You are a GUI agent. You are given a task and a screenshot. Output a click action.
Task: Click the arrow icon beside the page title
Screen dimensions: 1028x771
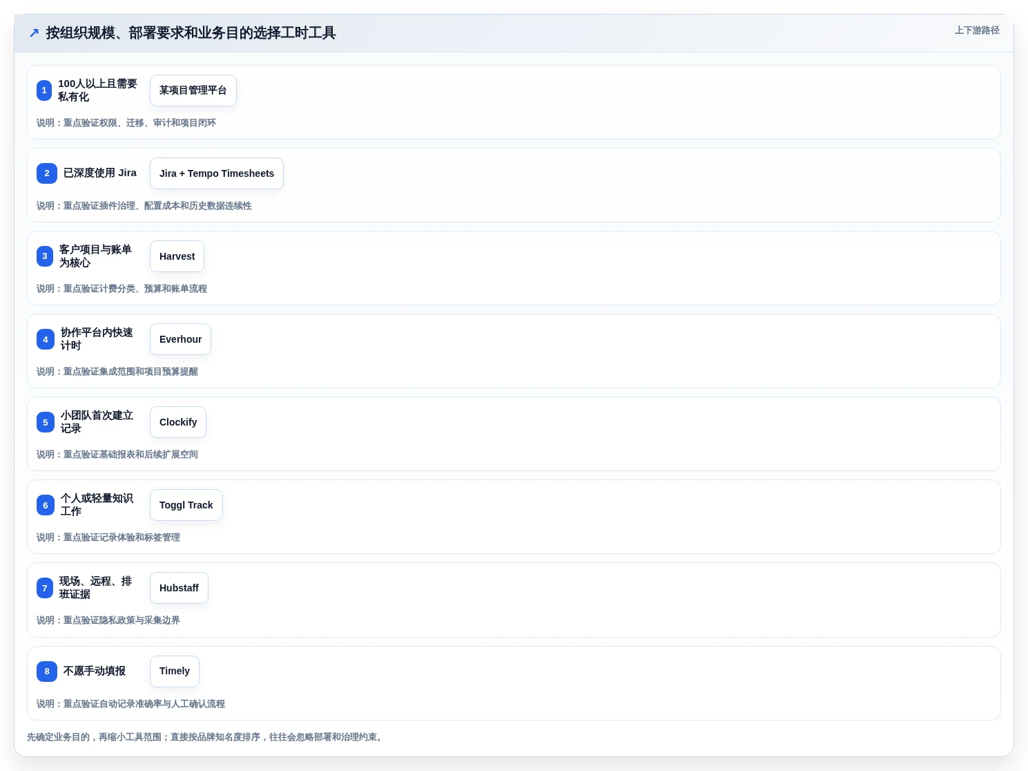click(x=34, y=33)
